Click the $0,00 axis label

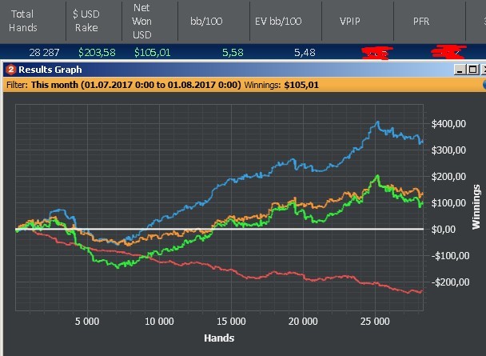444,230
